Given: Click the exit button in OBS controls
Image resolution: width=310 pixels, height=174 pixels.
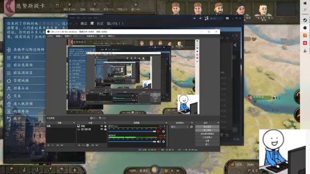Looking at the screenshot, I should click(207, 144).
